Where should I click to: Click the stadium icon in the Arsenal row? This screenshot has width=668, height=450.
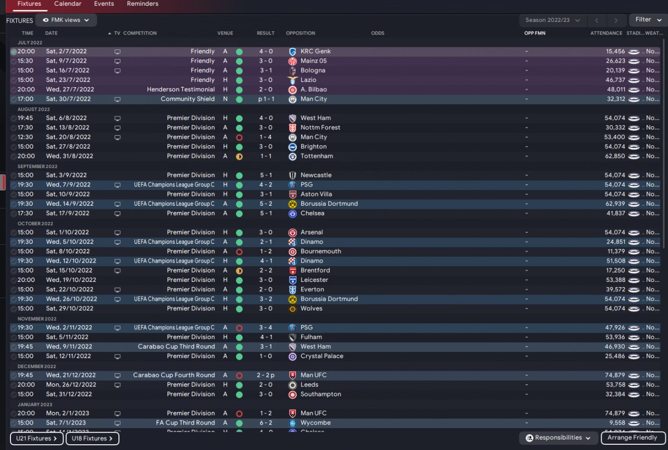pos(634,232)
